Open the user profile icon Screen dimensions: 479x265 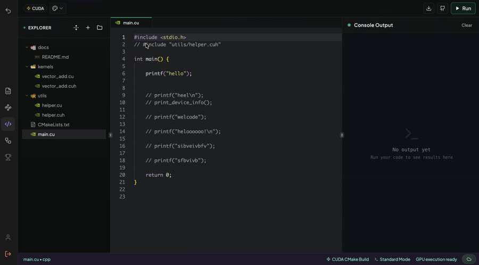pos(8,237)
